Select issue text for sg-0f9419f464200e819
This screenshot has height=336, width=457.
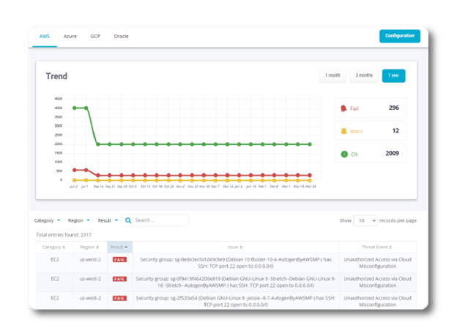[x=236, y=282]
